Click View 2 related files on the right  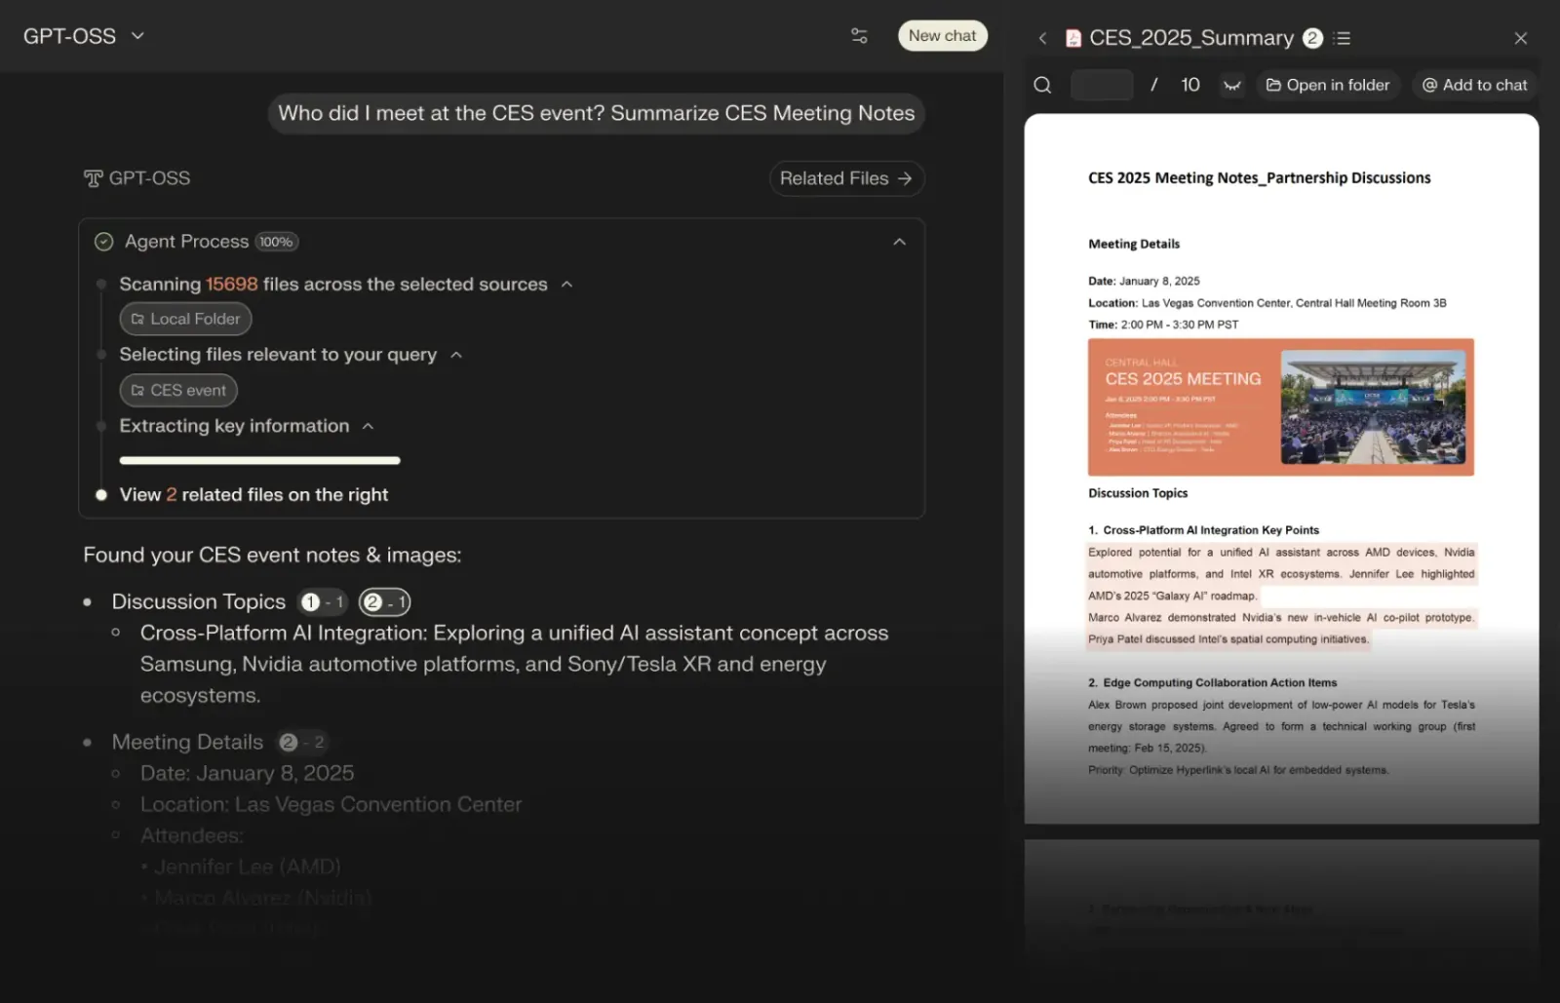pos(253,494)
